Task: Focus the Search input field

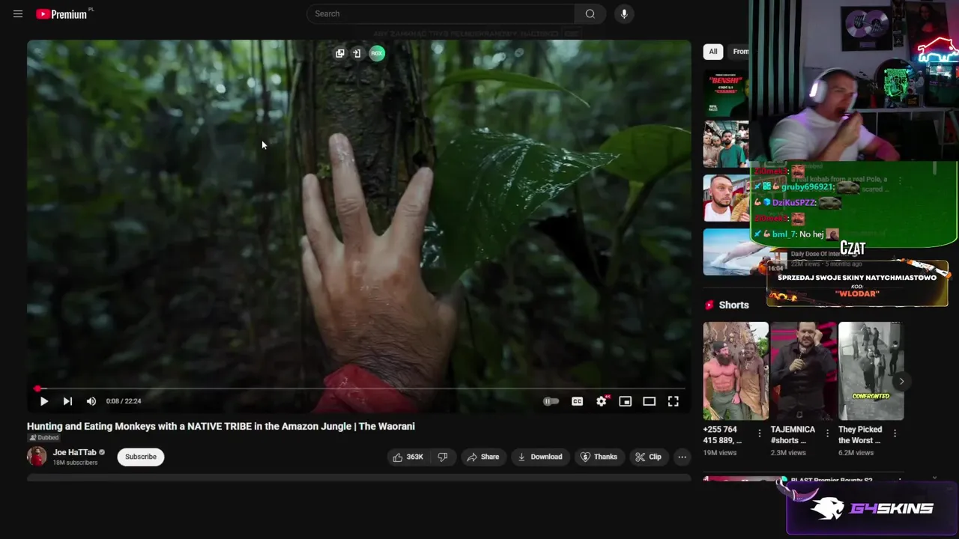Action: point(441,13)
